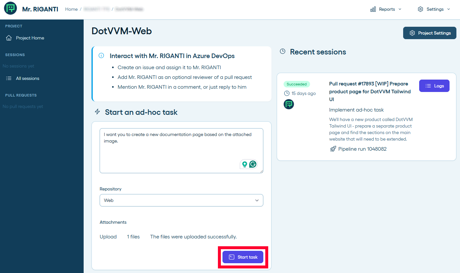
Task: Click the robot avatar in recent session
Action: tap(289, 104)
